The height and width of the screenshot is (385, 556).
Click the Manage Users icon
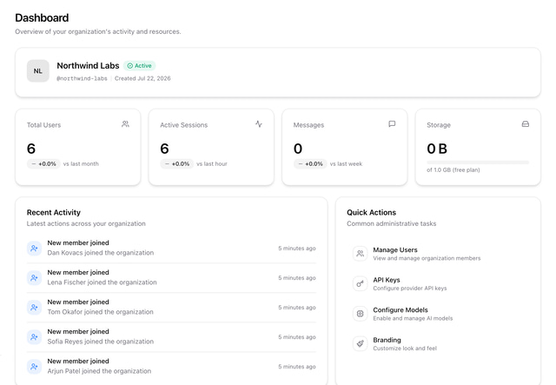[x=360, y=254]
